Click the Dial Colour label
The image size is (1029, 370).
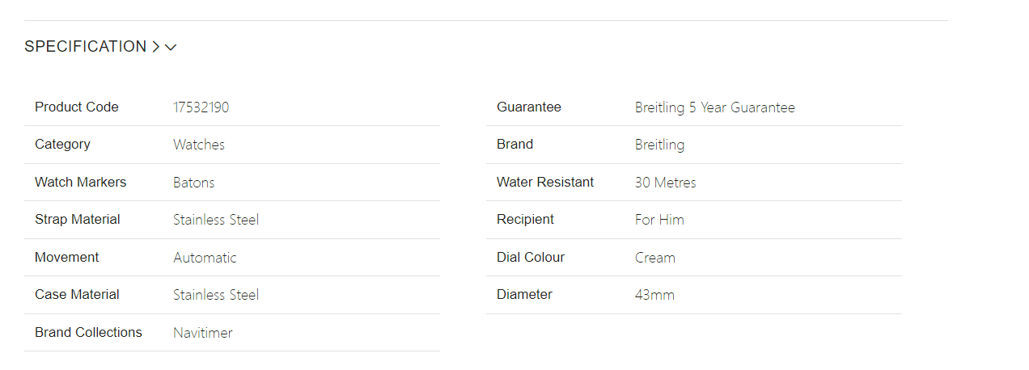[x=531, y=258]
